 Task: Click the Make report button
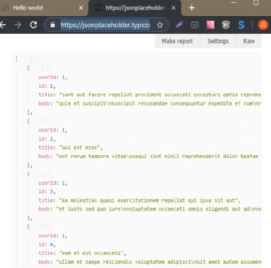(177, 41)
